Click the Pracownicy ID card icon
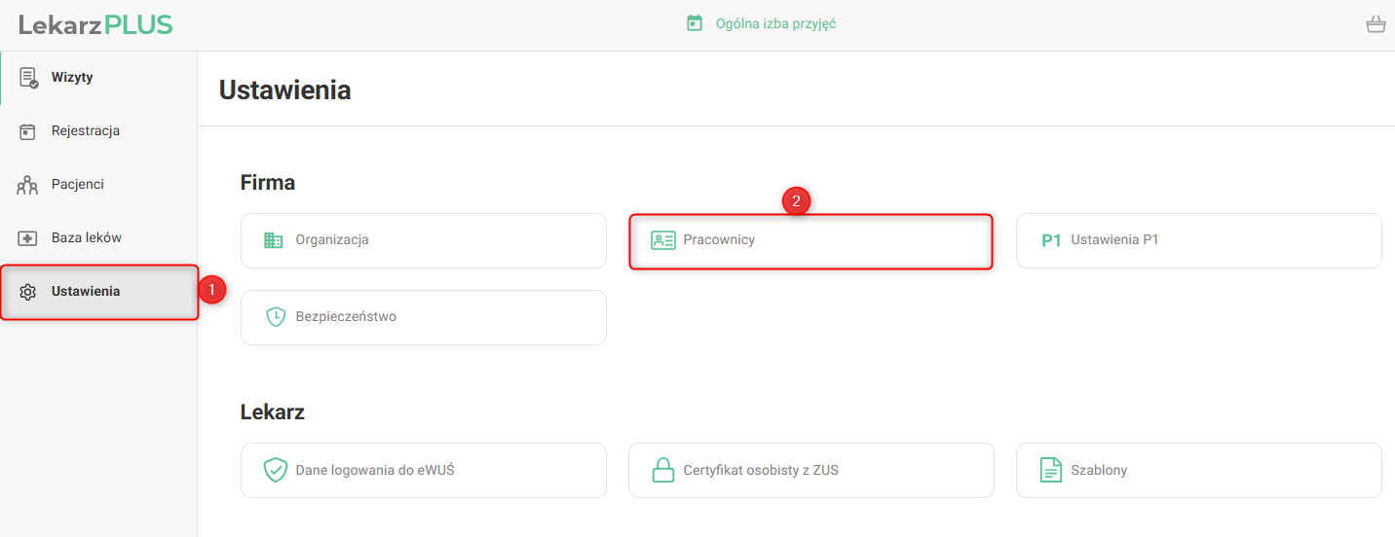 (x=663, y=240)
